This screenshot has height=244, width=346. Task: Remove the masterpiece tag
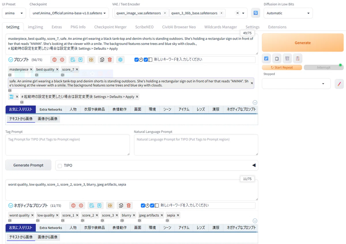tap(31, 70)
